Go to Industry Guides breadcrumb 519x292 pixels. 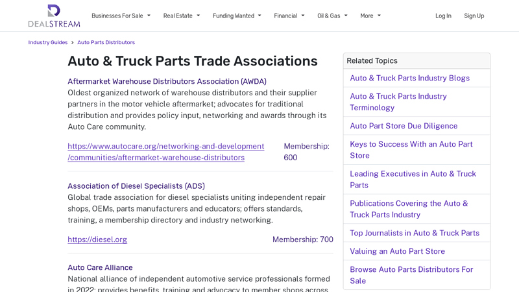47,42
